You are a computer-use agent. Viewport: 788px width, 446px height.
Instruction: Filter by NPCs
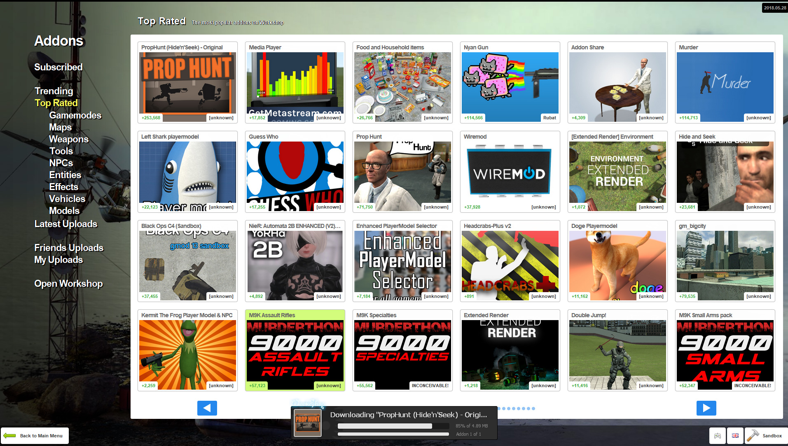[61, 163]
